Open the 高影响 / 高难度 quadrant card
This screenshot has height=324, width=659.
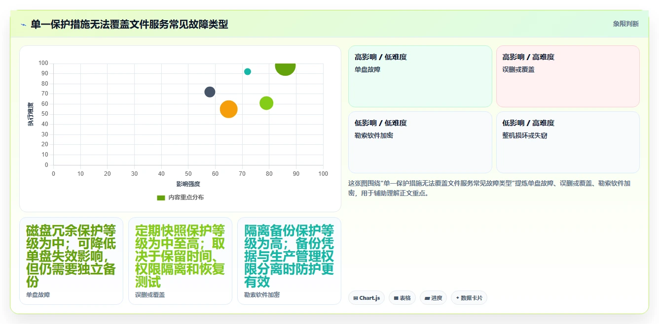click(x=568, y=76)
